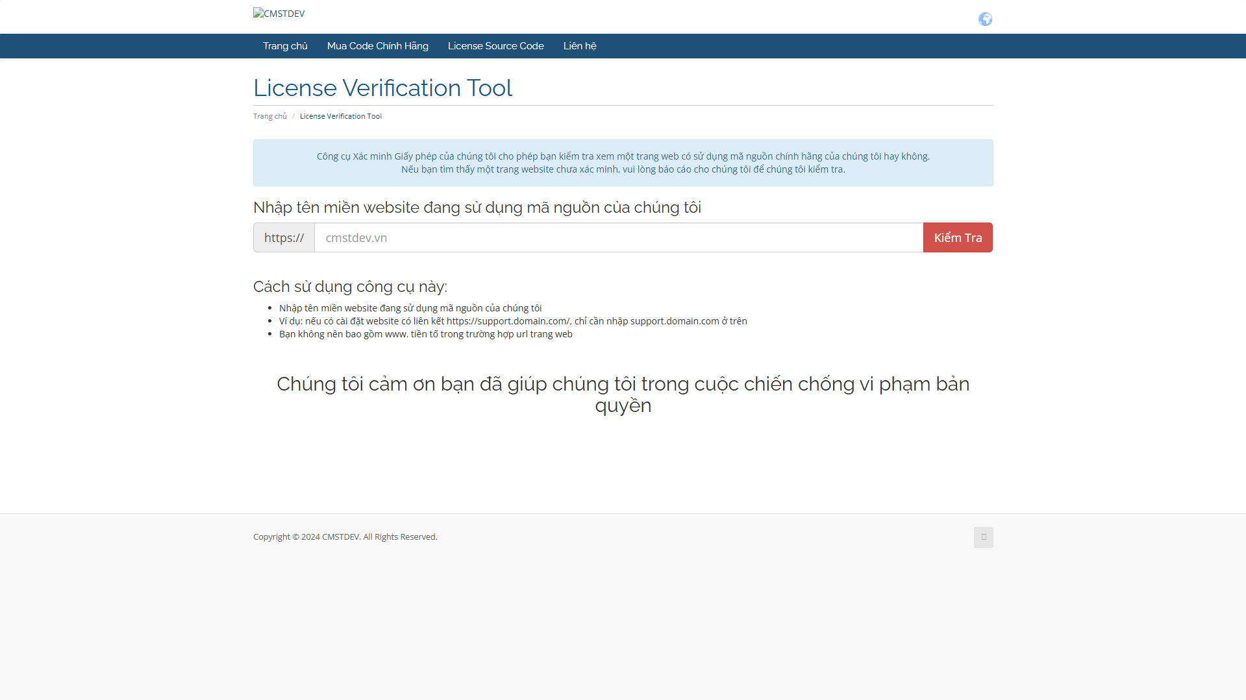Click the copyright 2024 CMSTDEV footer text
Image resolution: width=1246 pixels, height=700 pixels.
click(x=345, y=537)
